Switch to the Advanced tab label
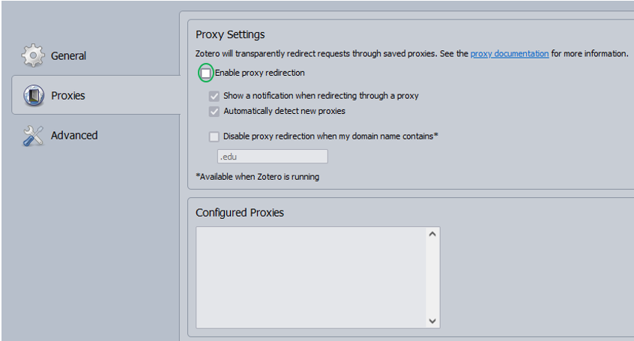The width and height of the screenshot is (634, 341). point(74,136)
